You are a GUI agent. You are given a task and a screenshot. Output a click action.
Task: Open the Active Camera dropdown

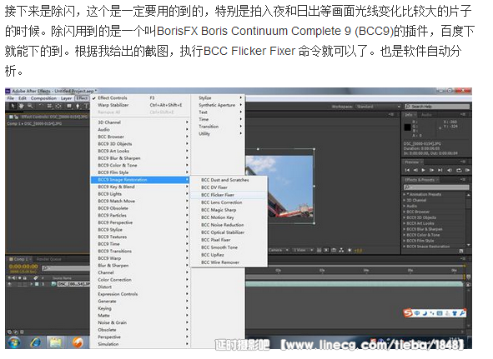(278, 250)
